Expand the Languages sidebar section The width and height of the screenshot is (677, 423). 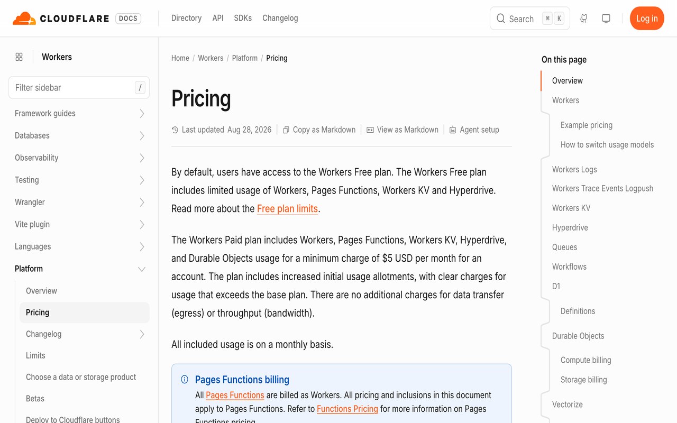(79, 247)
